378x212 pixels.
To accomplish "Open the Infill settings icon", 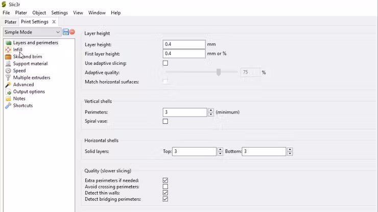I will click(x=8, y=49).
